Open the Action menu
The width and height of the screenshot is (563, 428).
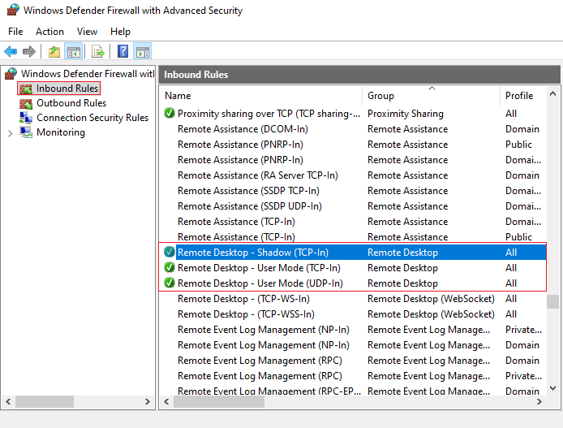(x=49, y=32)
